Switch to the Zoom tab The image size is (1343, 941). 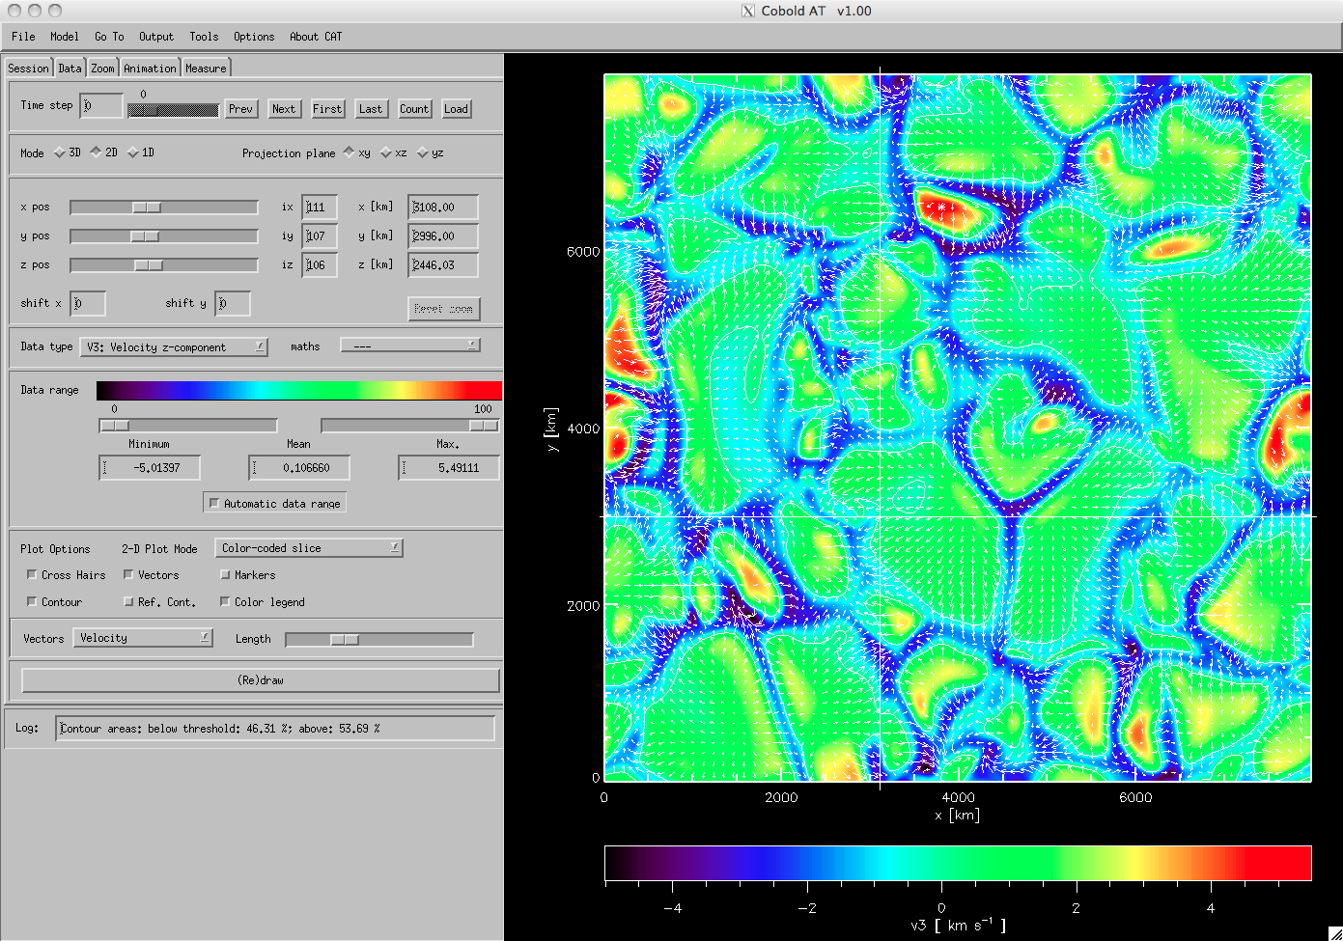tap(102, 68)
